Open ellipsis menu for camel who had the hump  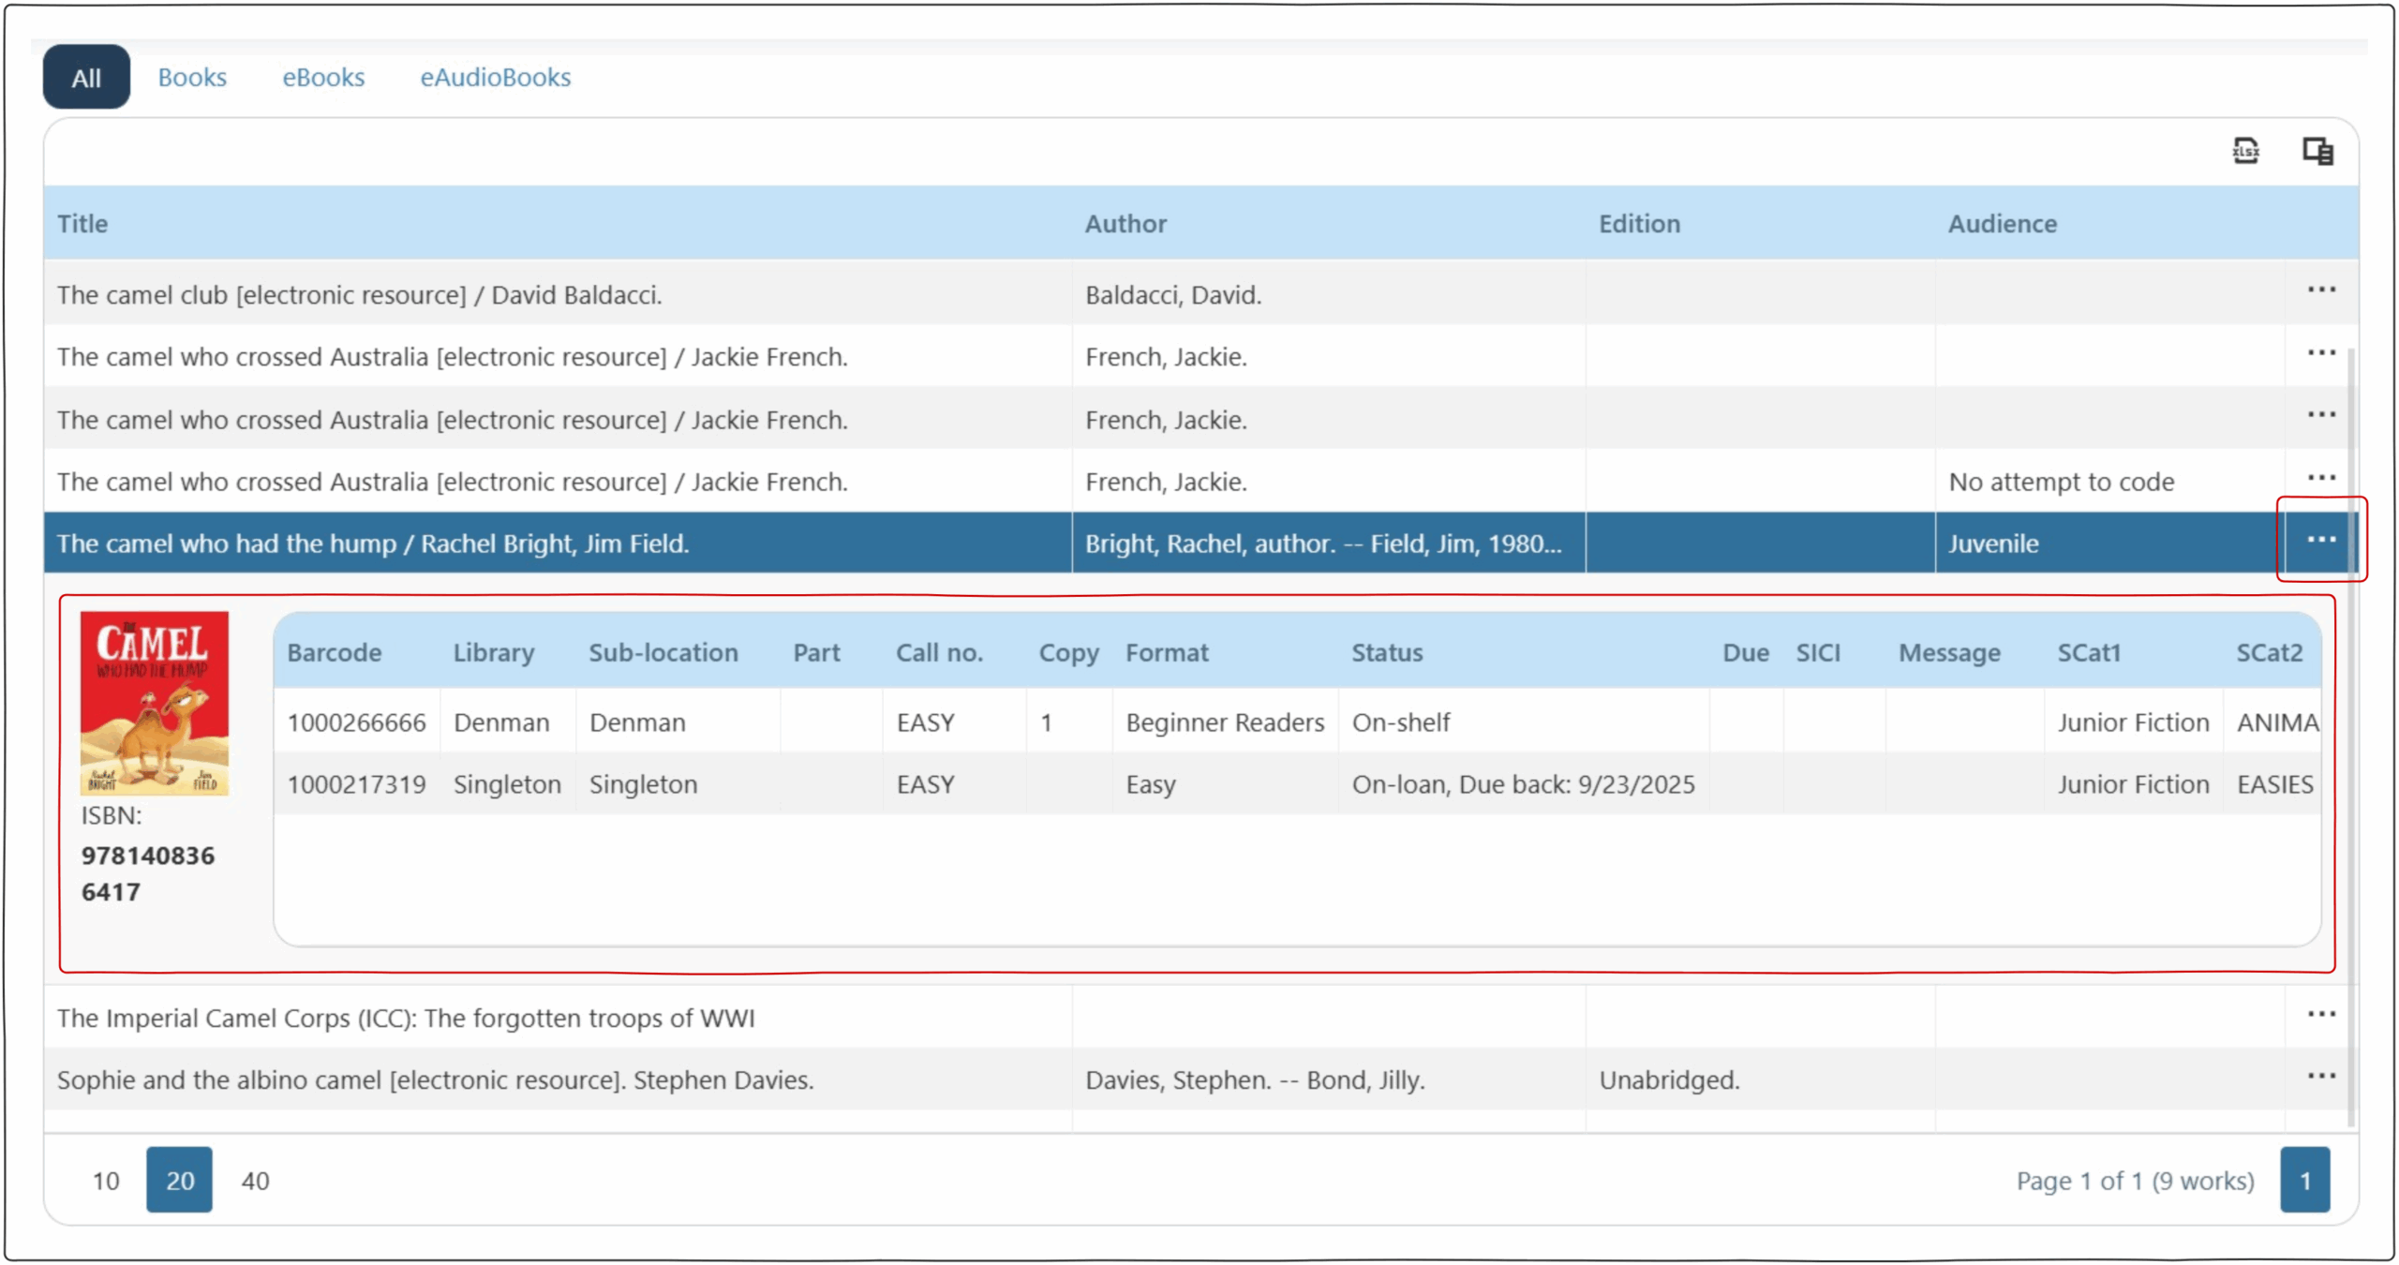pos(2320,540)
